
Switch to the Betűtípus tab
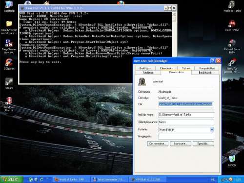click(145, 68)
